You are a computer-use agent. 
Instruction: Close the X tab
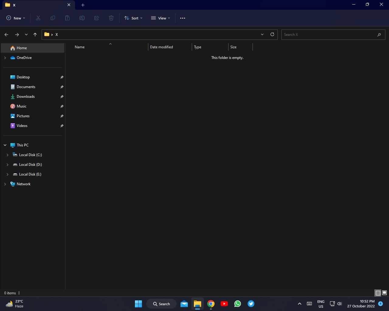(x=69, y=5)
